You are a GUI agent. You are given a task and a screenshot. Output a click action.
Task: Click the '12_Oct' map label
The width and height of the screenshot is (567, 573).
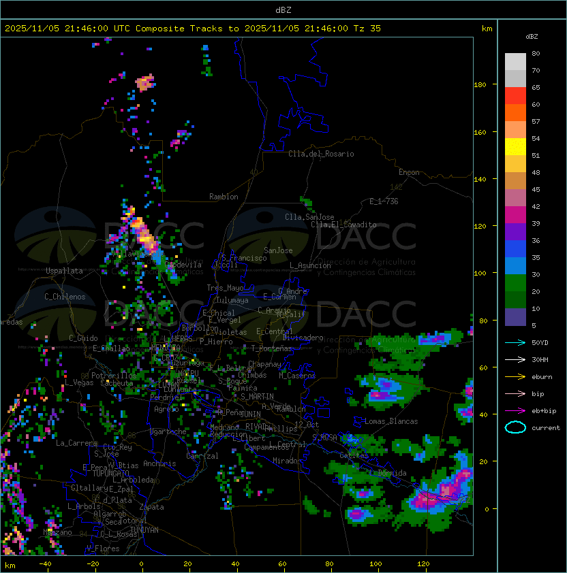tap(307, 425)
